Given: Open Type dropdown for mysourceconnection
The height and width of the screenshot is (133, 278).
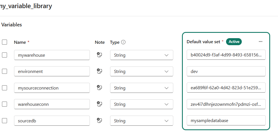Looking at the screenshot, I should [x=142, y=88].
